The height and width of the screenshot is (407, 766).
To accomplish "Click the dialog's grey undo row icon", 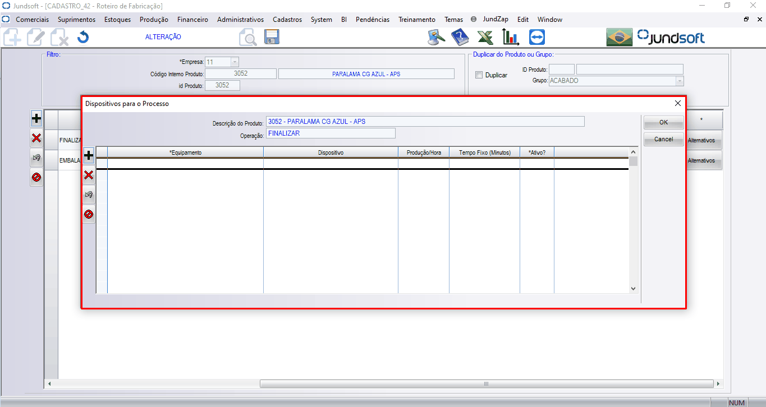I will click(x=89, y=195).
